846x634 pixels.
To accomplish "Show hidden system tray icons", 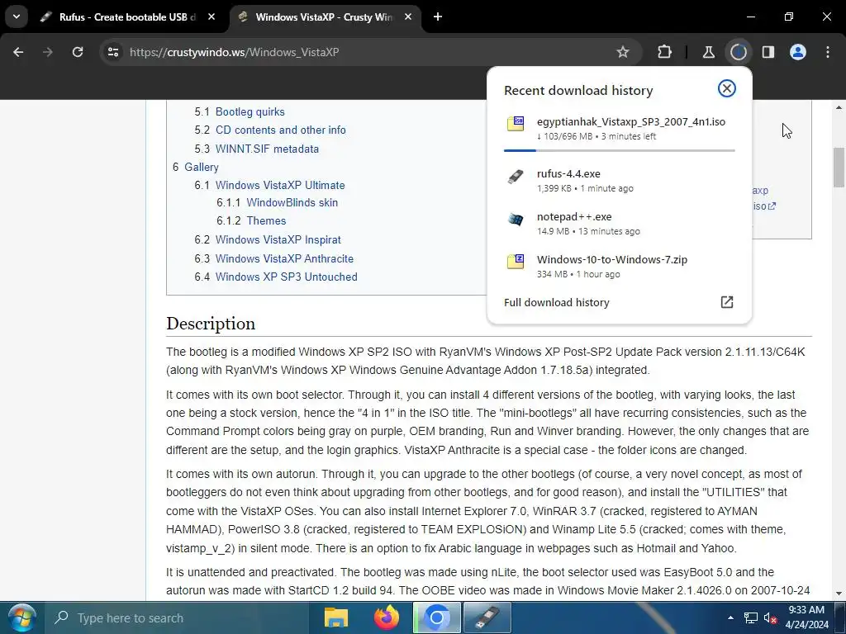I will 730,618.
